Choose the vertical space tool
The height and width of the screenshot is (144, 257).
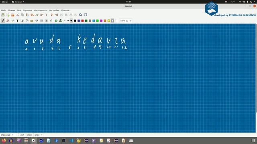point(47,21)
